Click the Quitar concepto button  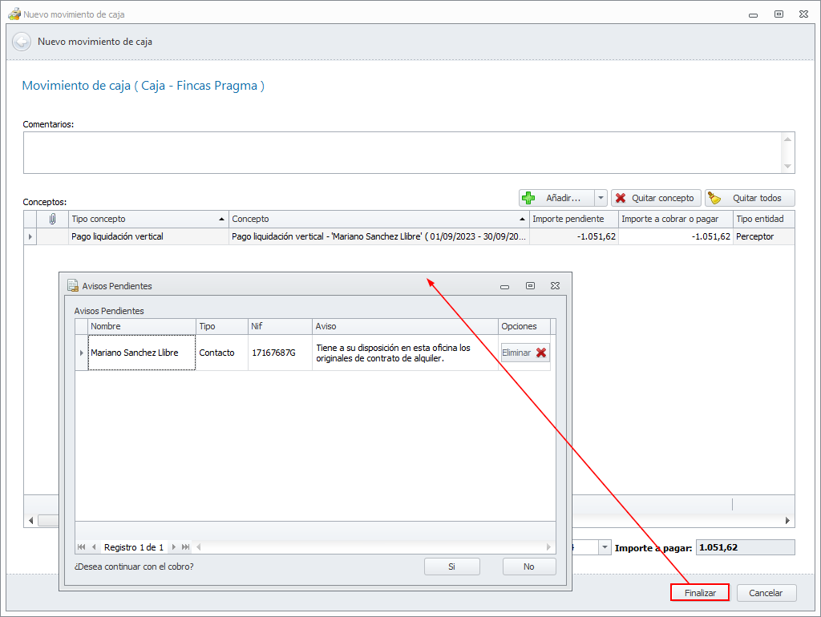(x=656, y=198)
